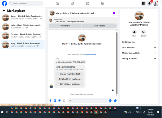Open the Notifications bell icon
The height and width of the screenshot is (118, 162).
(x=149, y=4)
